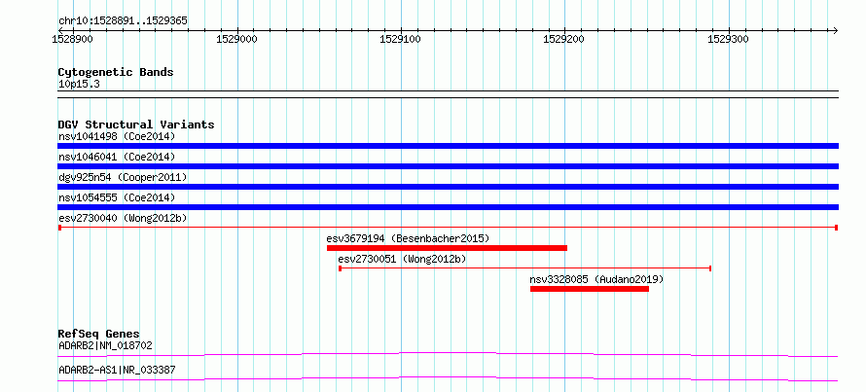Select the ADARB2|NM_018702 gene label
The width and height of the screenshot is (866, 392).
(105, 345)
